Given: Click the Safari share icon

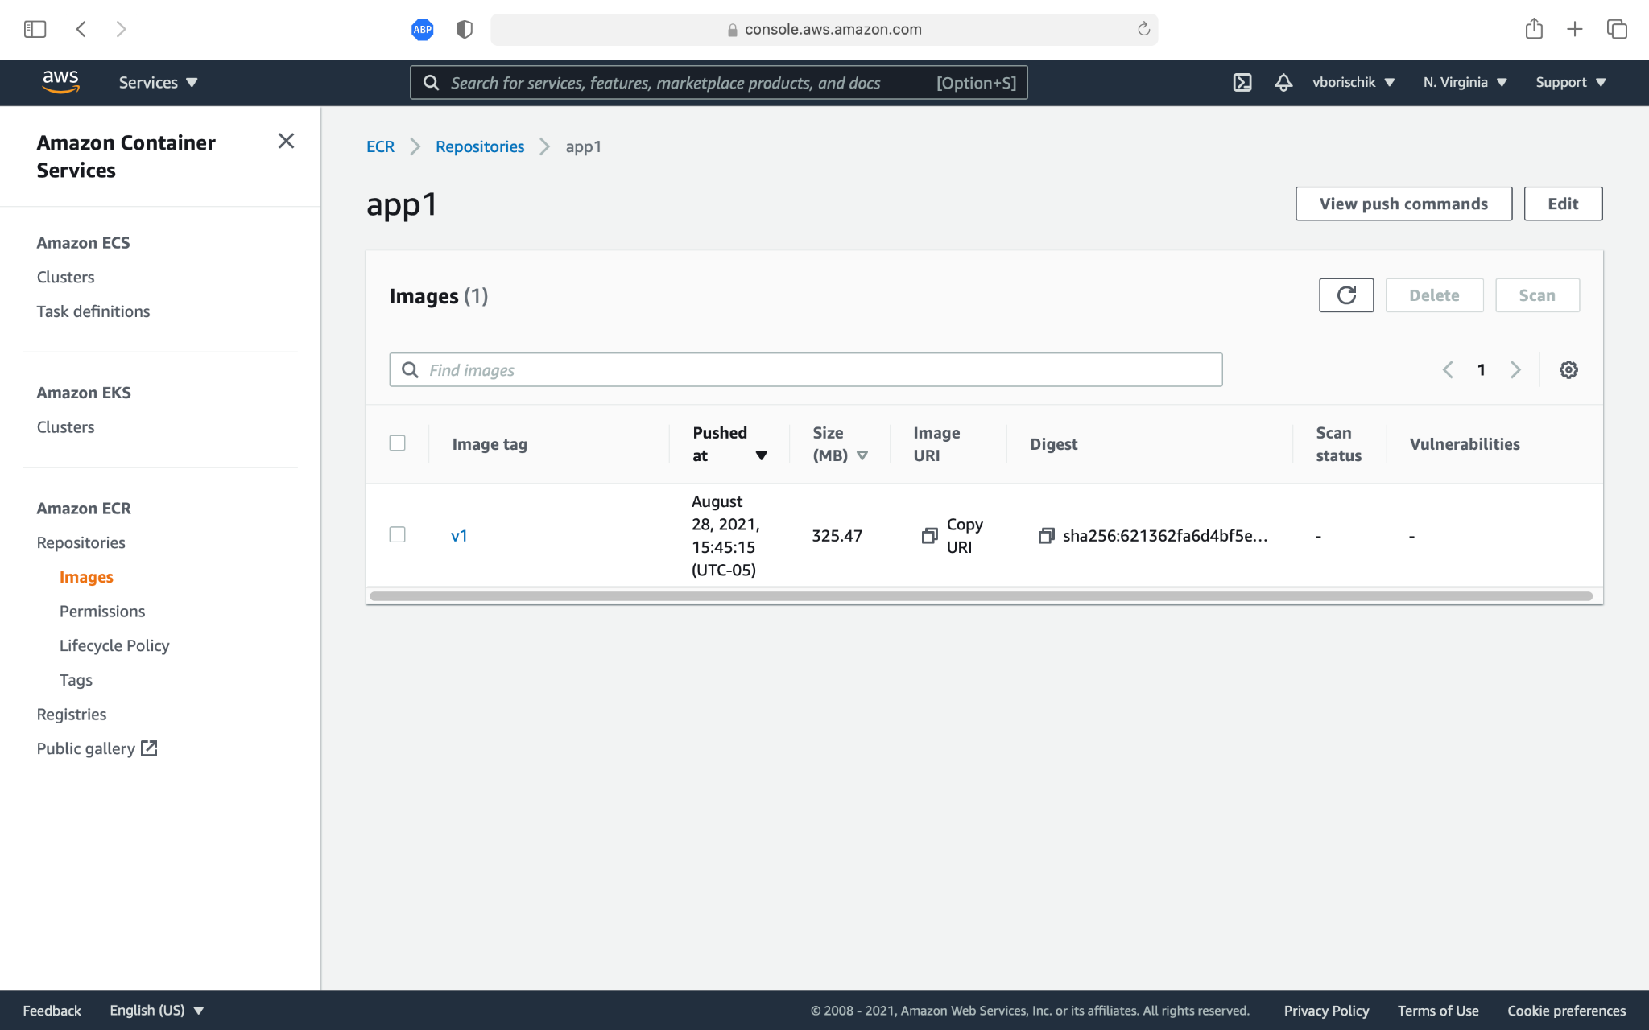Looking at the screenshot, I should click(x=1534, y=29).
